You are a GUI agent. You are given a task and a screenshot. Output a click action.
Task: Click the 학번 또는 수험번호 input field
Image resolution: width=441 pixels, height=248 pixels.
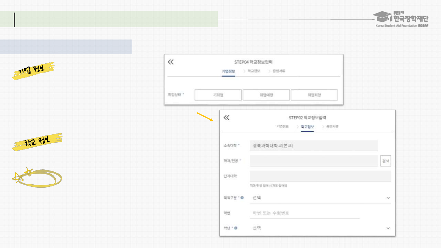tap(304, 213)
